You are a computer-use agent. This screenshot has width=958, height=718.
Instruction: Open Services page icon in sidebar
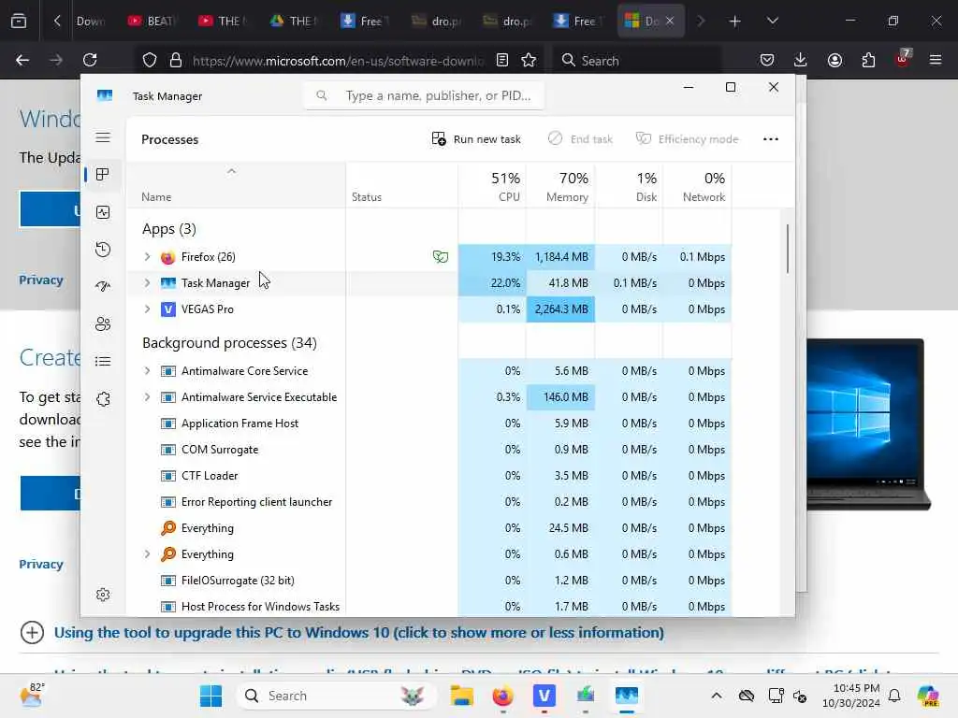point(103,398)
